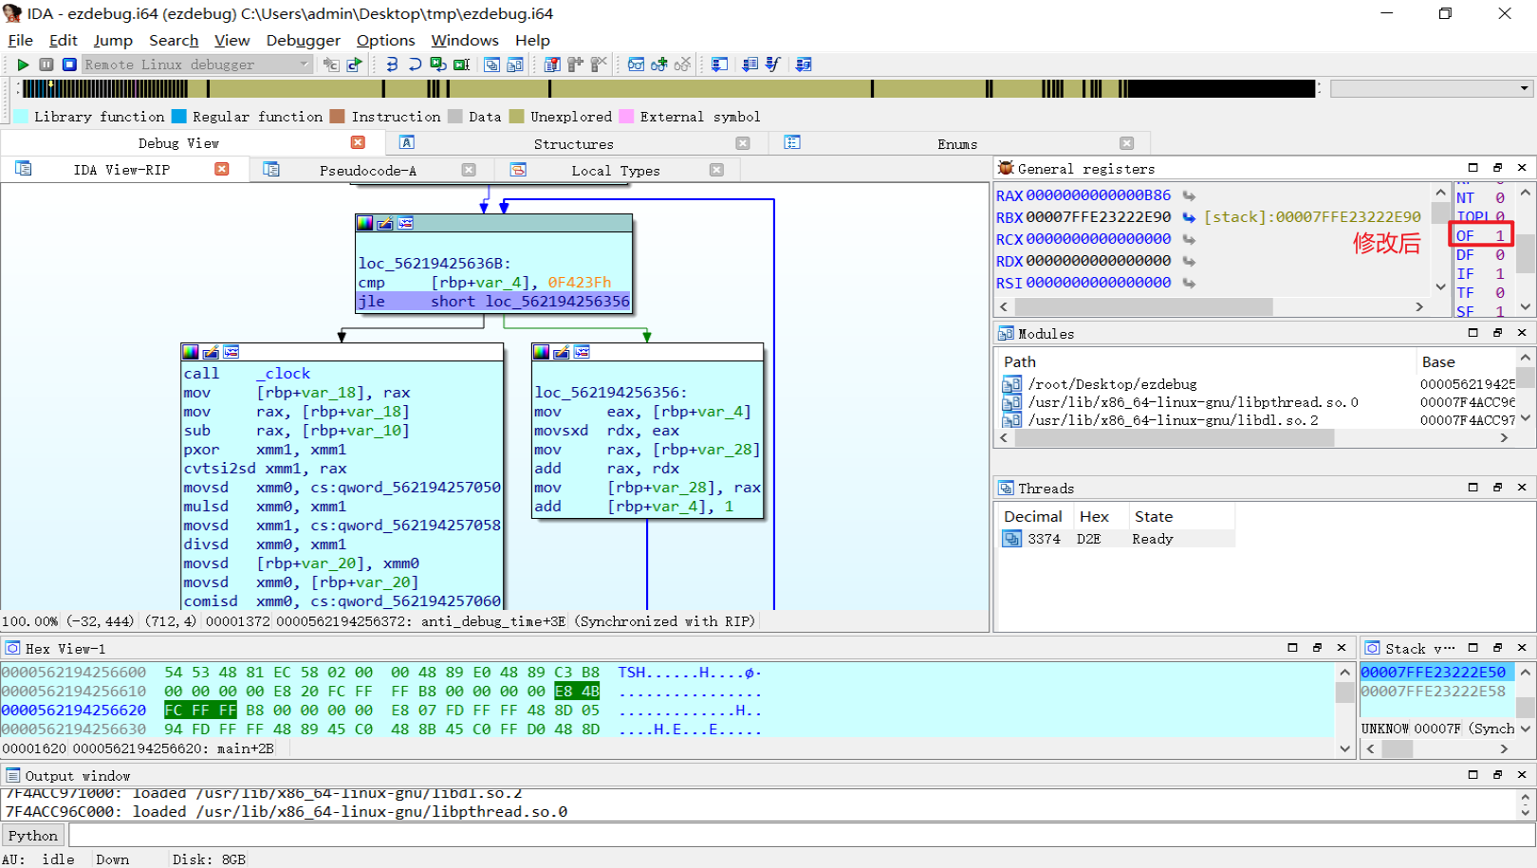The height and width of the screenshot is (868, 1537).
Task: Click the Step over toolbar icon
Action: 415,65
